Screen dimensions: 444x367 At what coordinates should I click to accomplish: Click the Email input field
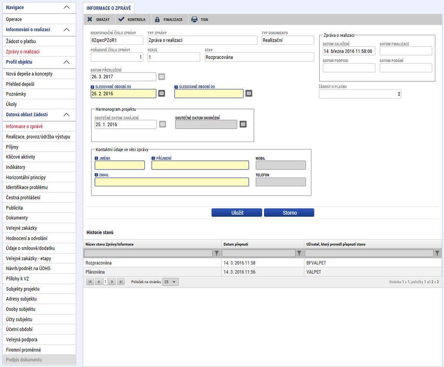click(172, 182)
